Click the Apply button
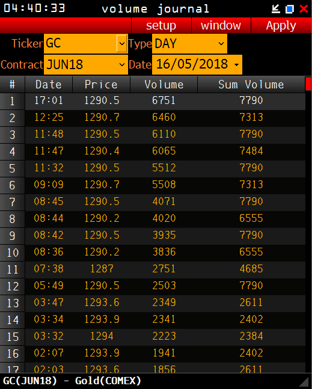Screen dimensions: 312x389 pyautogui.click(x=281, y=25)
